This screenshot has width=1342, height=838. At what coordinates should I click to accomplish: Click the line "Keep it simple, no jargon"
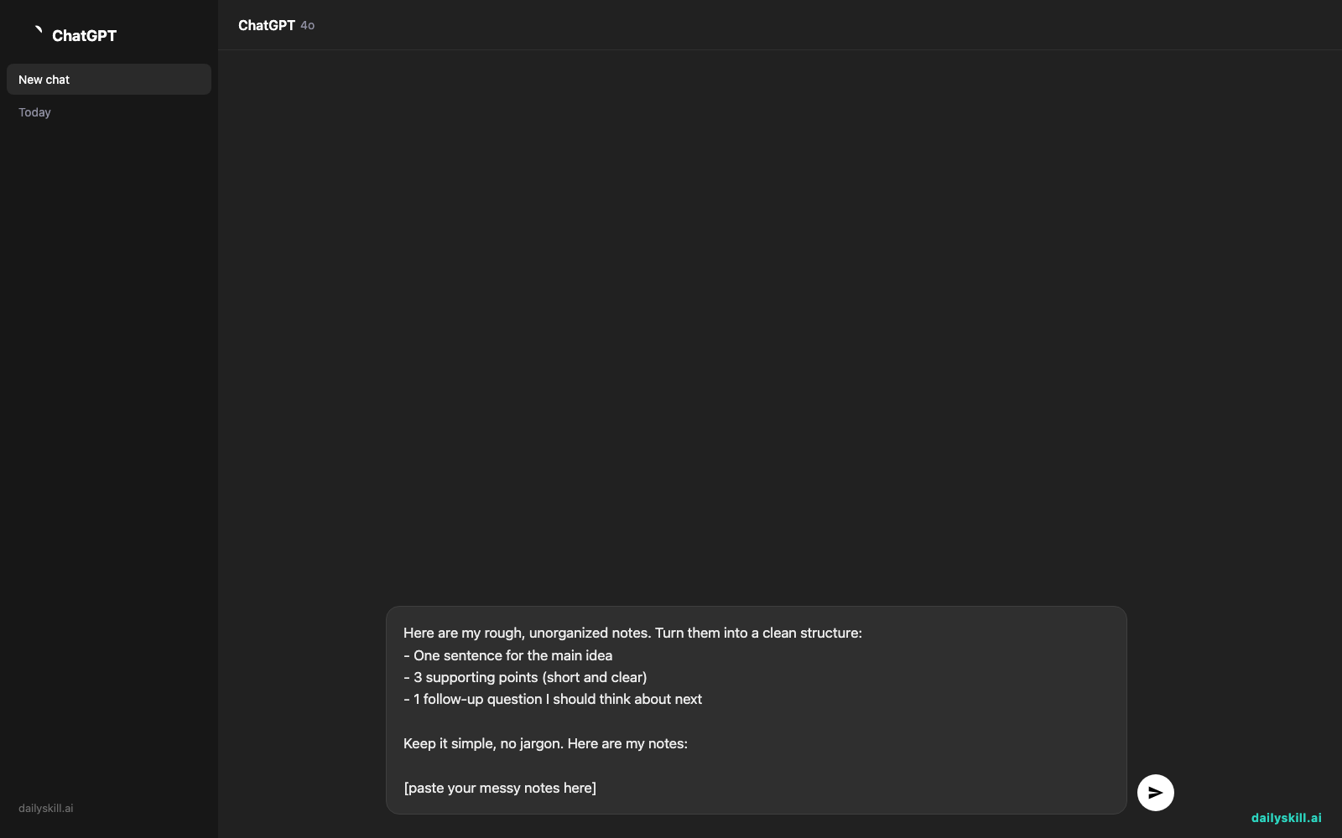[x=484, y=743]
